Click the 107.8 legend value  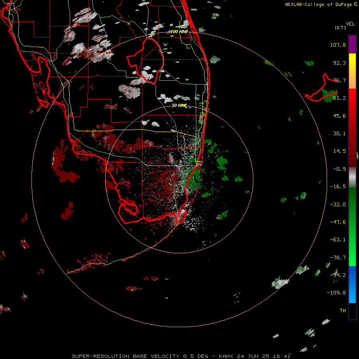coord(338,45)
